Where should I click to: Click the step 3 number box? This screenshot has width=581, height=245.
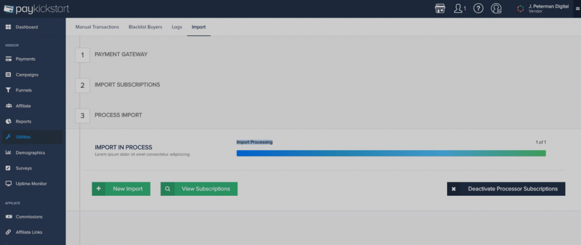82,116
